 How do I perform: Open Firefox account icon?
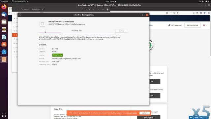coord(204,13)
